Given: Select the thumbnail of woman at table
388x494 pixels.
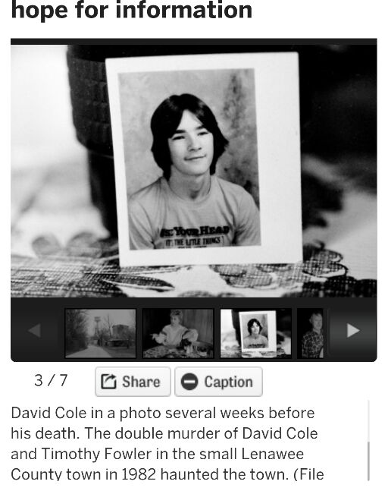Looking at the screenshot, I should pyautogui.click(x=178, y=333).
